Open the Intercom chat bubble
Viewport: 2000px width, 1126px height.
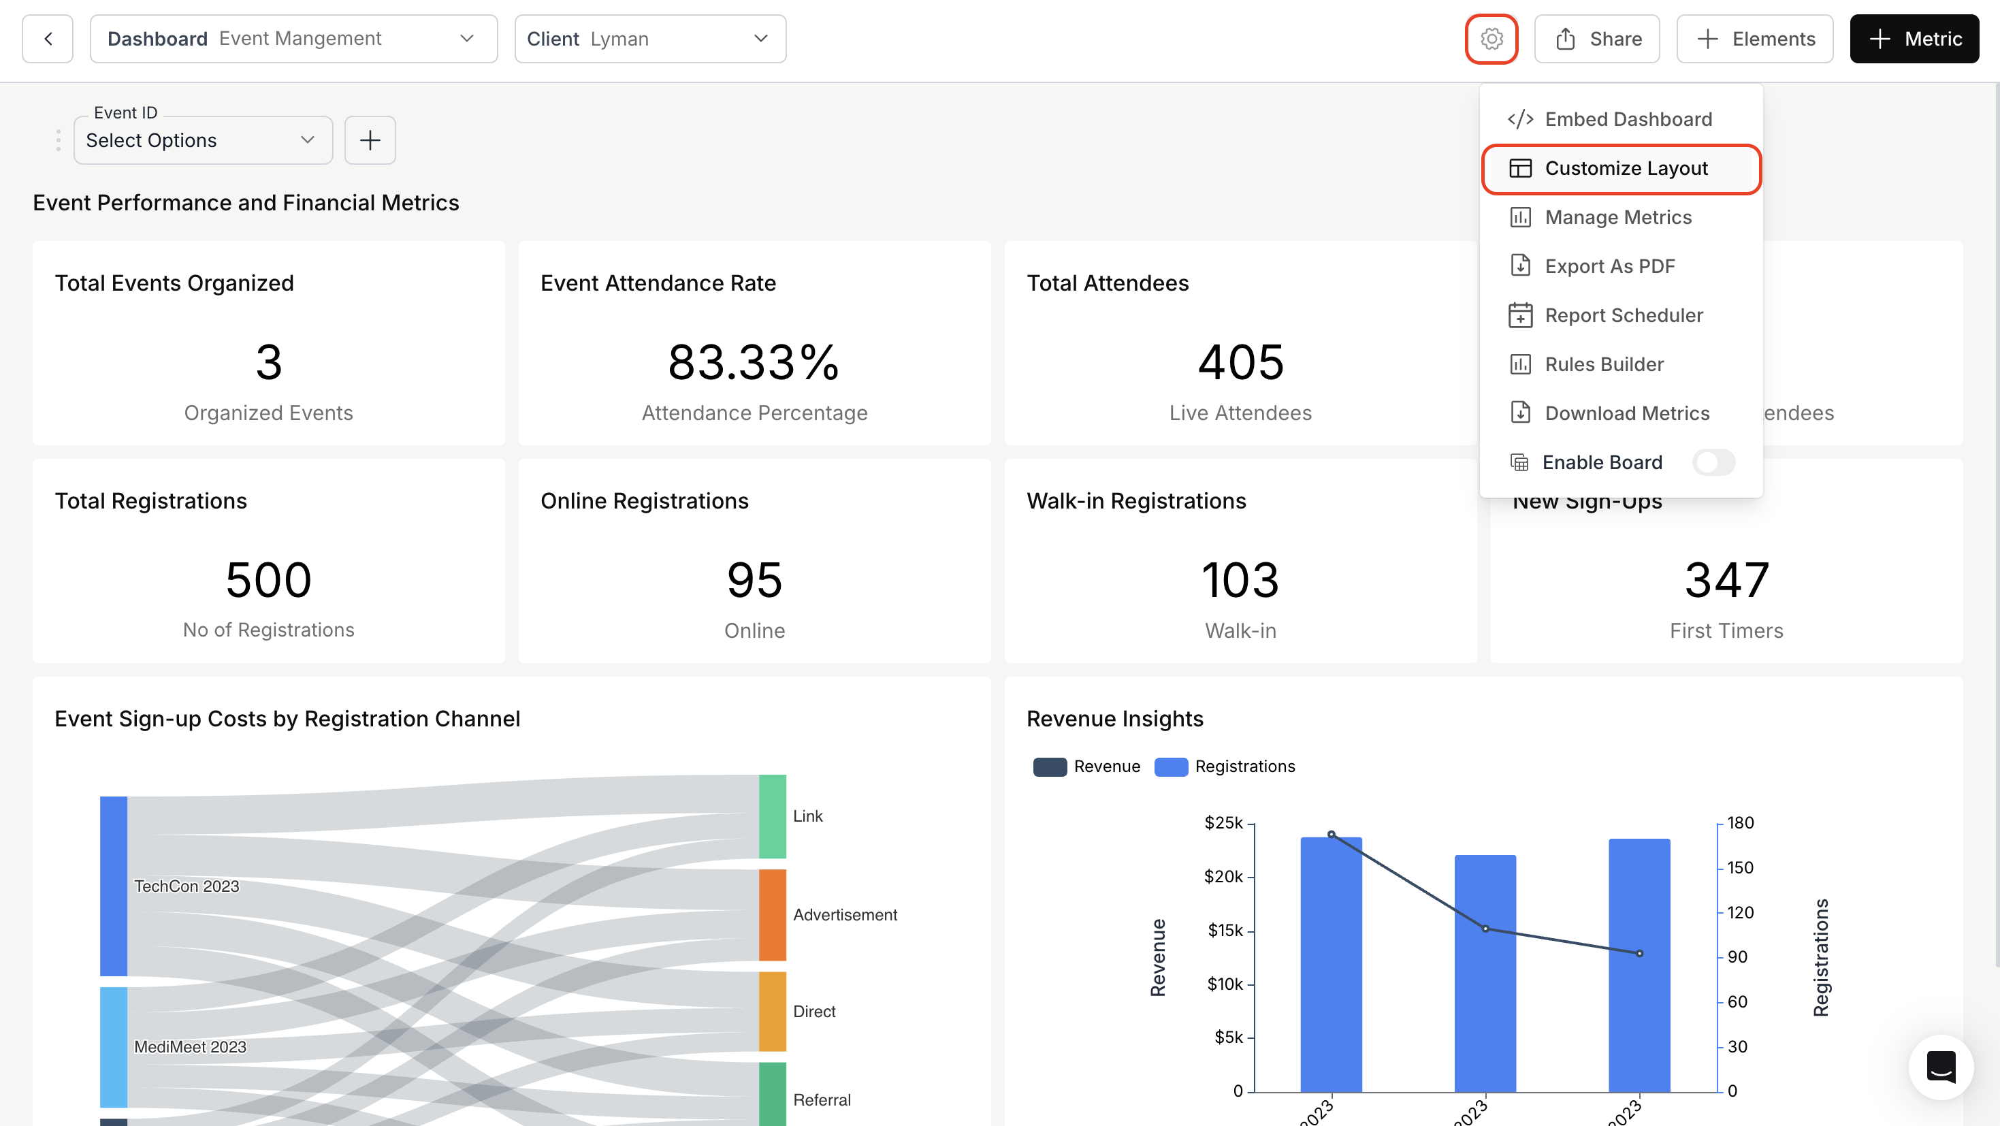[x=1940, y=1067]
